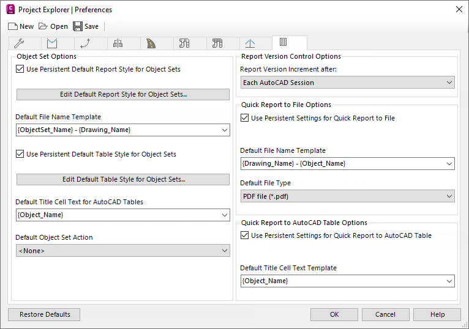The height and width of the screenshot is (329, 469).
Task: Click the Save floppy disk icon
Action: [x=78, y=26]
